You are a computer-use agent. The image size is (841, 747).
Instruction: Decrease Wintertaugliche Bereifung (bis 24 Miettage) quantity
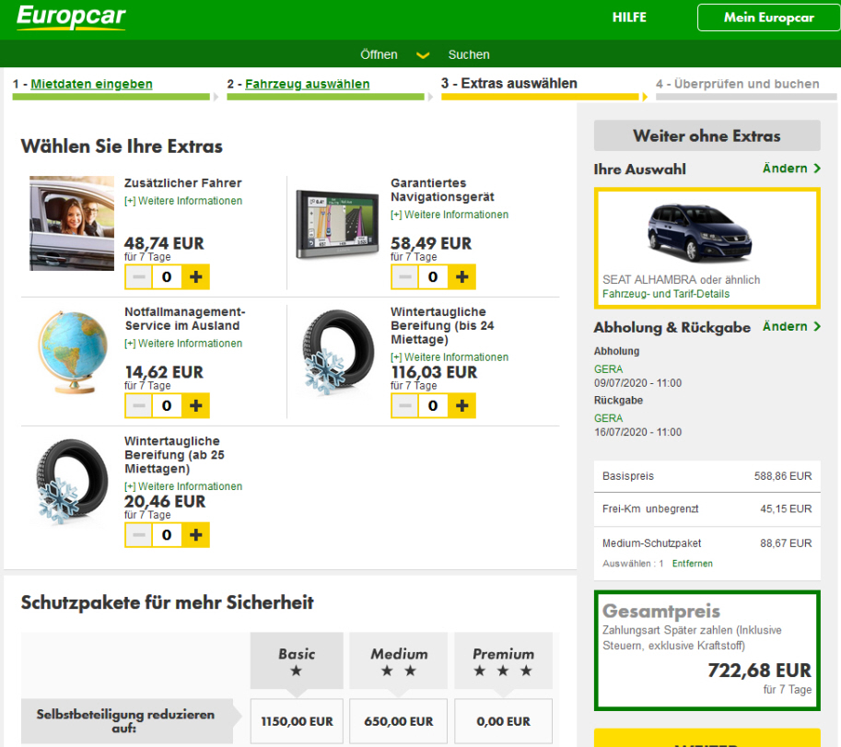(404, 405)
